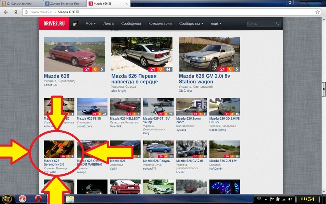Switch to the 'Друзья Виталика' tab
This screenshot has height=204, width=326.
point(65,3)
